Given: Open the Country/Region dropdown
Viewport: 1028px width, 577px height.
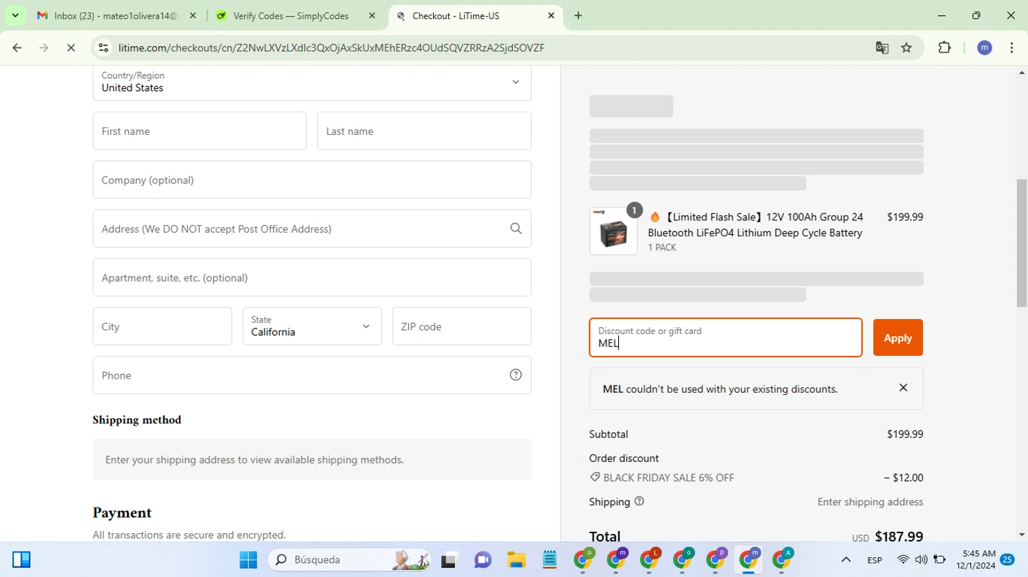Looking at the screenshot, I should (x=312, y=82).
